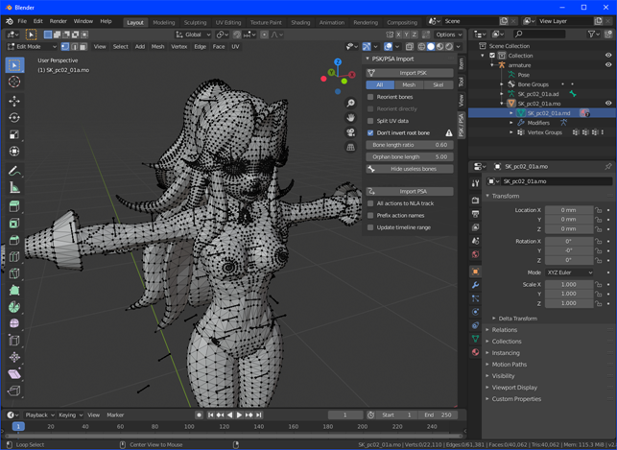Activate the Shrink/Fatten tool
This screenshot has height=450, width=617.
point(14,357)
